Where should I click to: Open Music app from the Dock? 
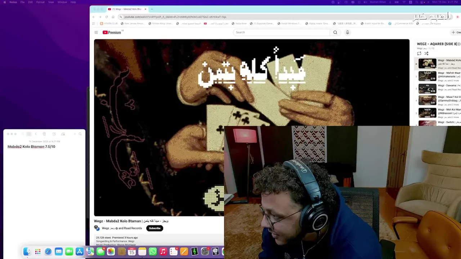[x=163, y=251]
